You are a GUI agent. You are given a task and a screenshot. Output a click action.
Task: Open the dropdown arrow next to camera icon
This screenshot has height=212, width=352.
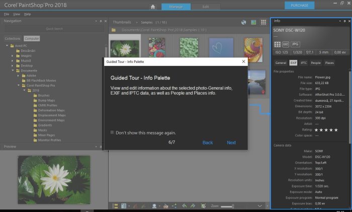pos(159,206)
